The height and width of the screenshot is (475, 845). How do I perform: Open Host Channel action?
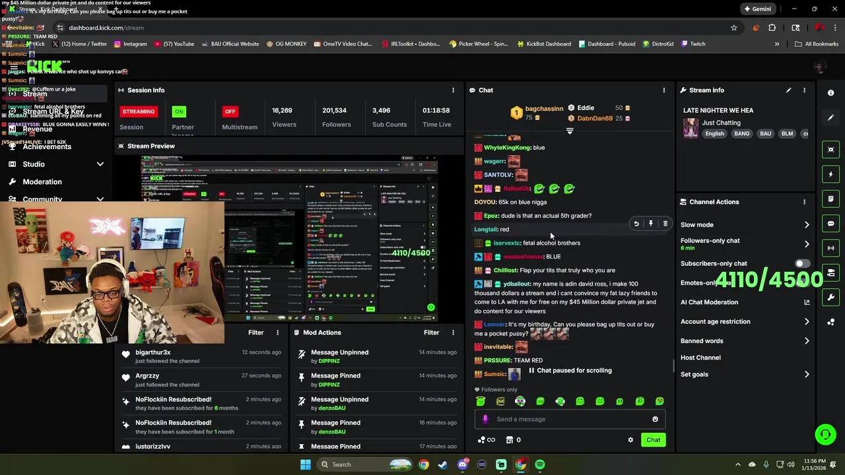pos(700,358)
